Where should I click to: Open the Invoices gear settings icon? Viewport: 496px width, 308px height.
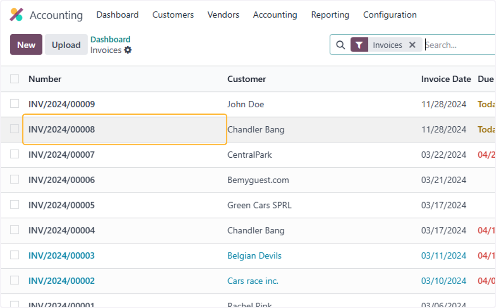click(128, 50)
